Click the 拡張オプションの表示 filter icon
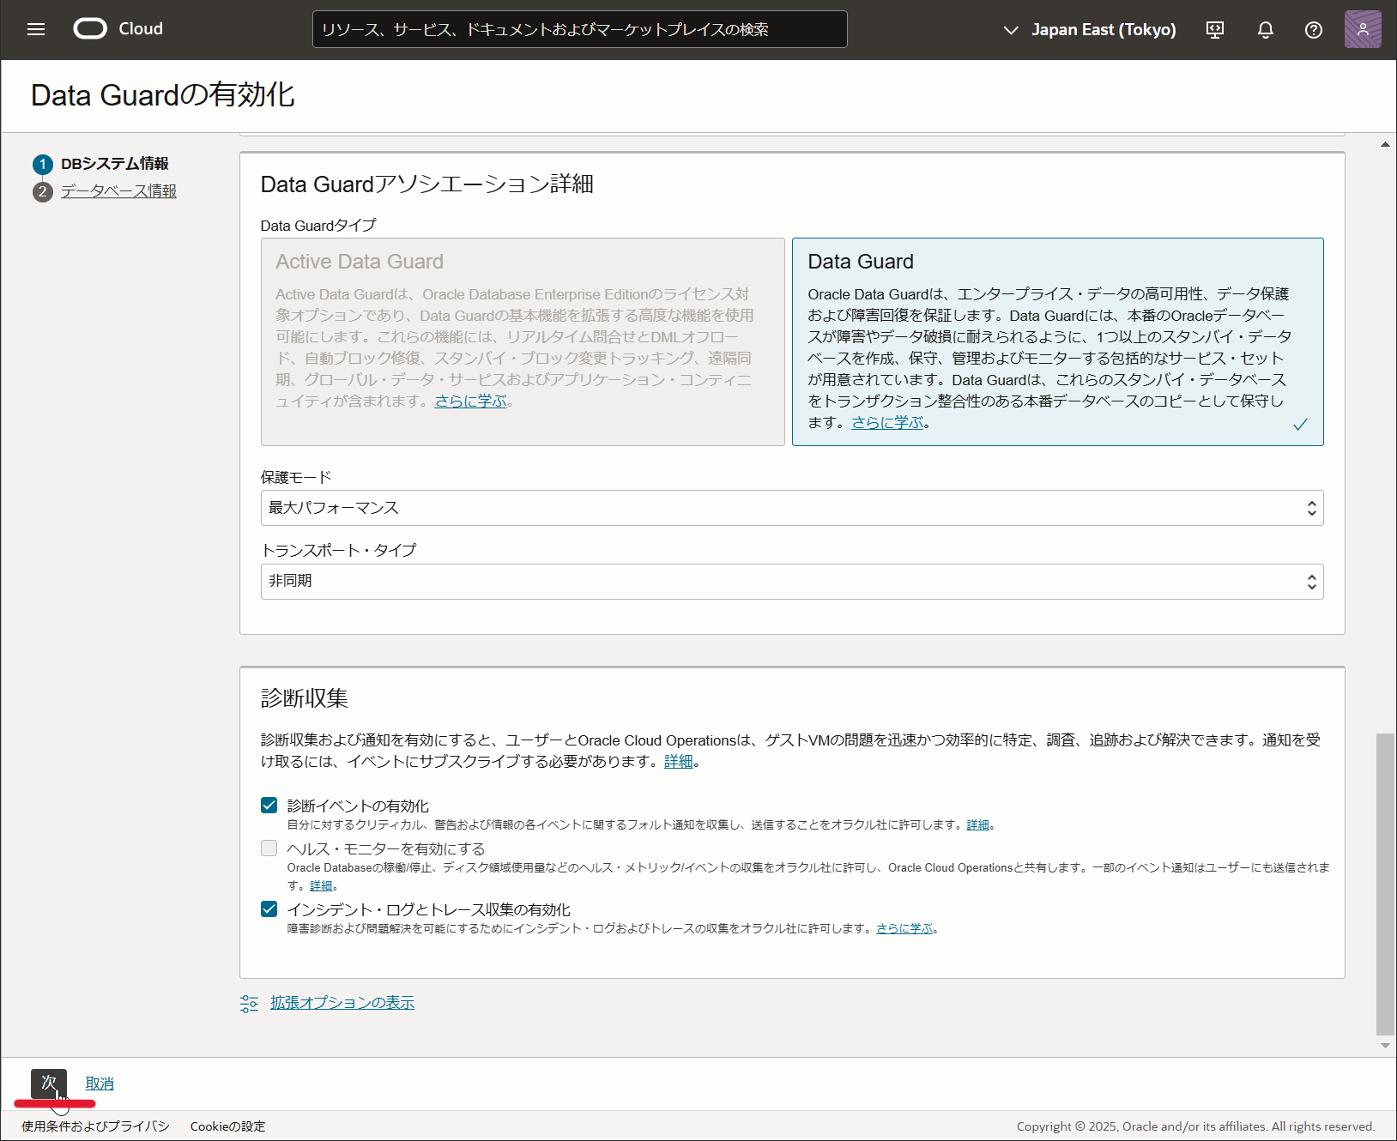Image resolution: width=1397 pixels, height=1141 pixels. [x=249, y=1003]
